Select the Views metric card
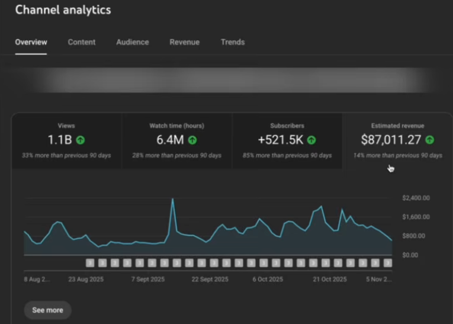Screen dimensions: 453x324 pos(66,141)
